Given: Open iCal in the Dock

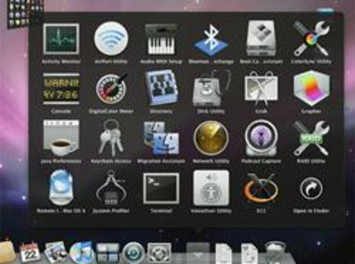Looking at the screenshot, I should (30, 252).
